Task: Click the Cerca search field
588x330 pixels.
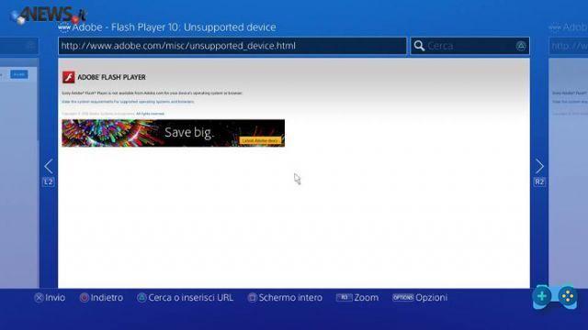Action: tap(469, 46)
